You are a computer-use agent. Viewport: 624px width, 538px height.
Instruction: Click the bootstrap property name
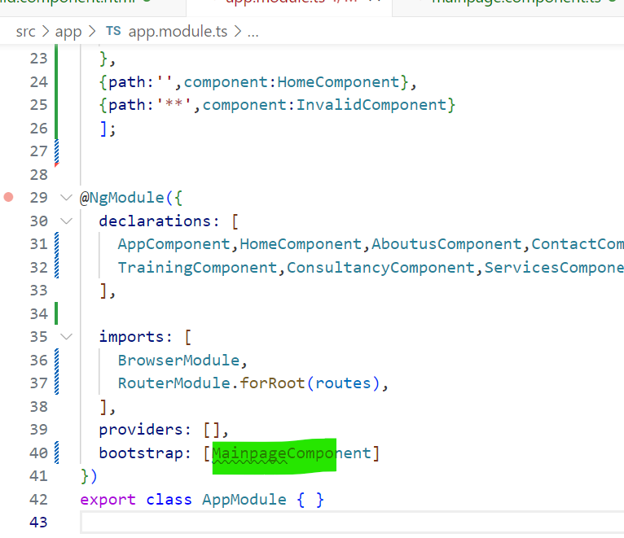pyautogui.click(x=141, y=453)
